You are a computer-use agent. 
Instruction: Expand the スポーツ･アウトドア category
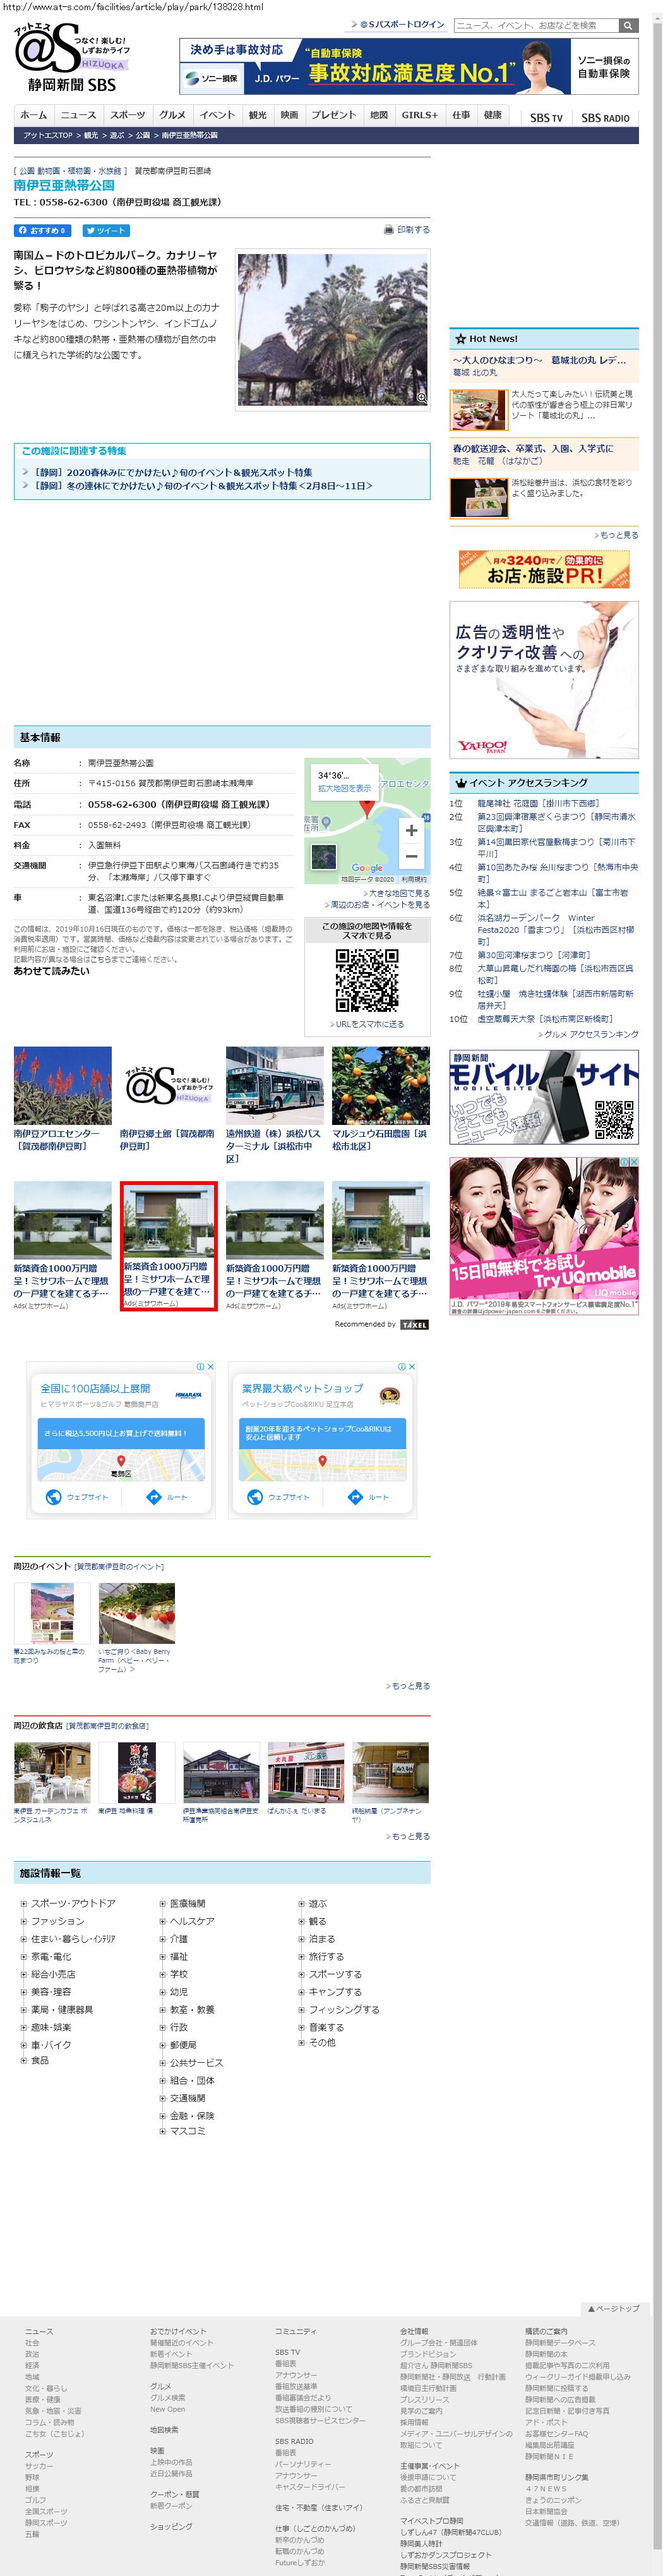(24, 1904)
